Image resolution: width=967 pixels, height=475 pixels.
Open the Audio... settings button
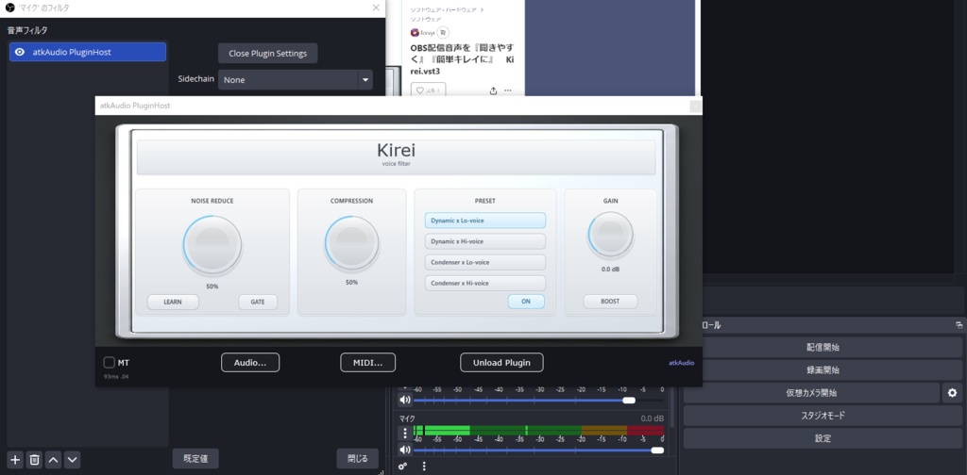250,363
